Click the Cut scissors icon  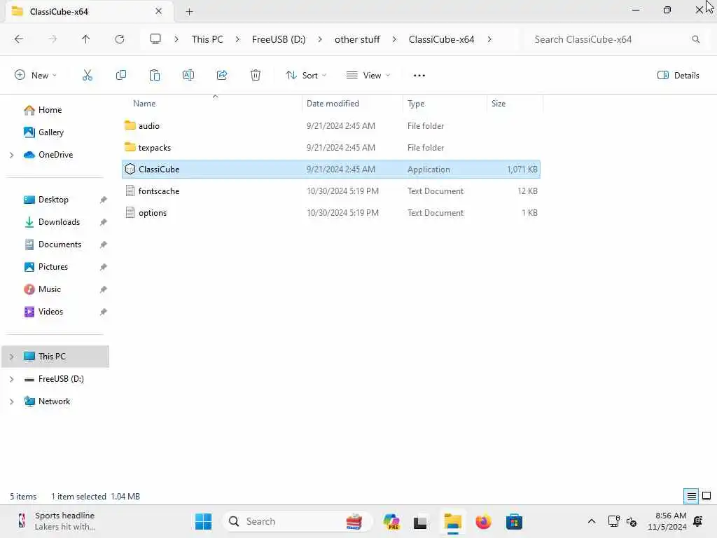[x=88, y=76]
